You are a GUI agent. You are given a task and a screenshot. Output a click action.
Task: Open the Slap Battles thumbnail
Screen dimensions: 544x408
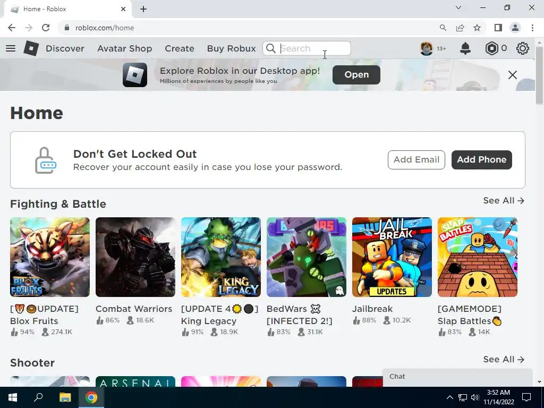pyautogui.click(x=478, y=257)
